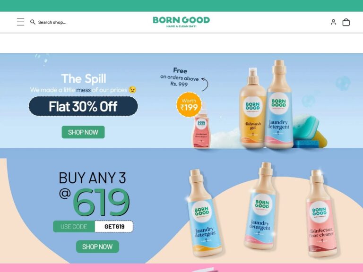The height and width of the screenshot is (272, 363).
Task: Click the tall laundry detergent bottle in top banner
Action: [x=279, y=104]
